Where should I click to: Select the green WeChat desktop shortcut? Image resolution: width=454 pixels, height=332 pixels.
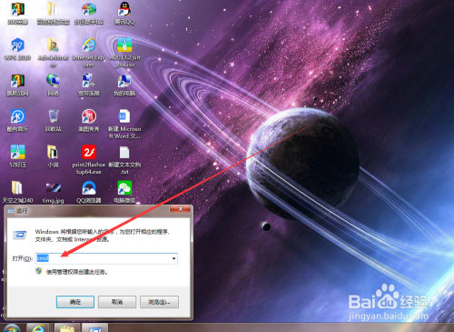tap(124, 192)
